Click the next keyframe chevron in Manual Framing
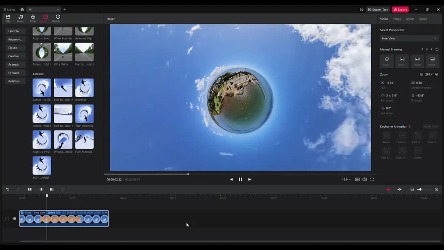444x250 pixels. (x=431, y=49)
